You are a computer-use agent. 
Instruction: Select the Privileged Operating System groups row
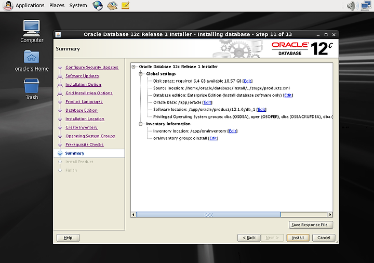(243, 117)
